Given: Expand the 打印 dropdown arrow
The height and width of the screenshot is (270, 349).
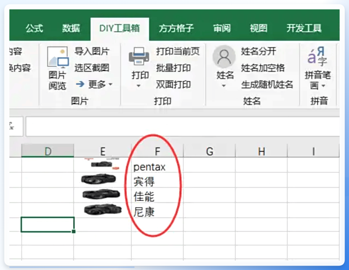Looking at the screenshot, I should coord(139,86).
